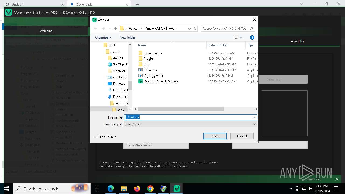Select the .ms-ad tree folder
Viewport: 345px width, 194px height.
pyautogui.click(x=118, y=58)
